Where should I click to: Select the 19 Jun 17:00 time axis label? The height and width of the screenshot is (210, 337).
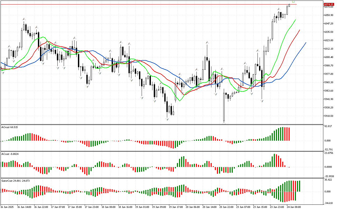176,207
